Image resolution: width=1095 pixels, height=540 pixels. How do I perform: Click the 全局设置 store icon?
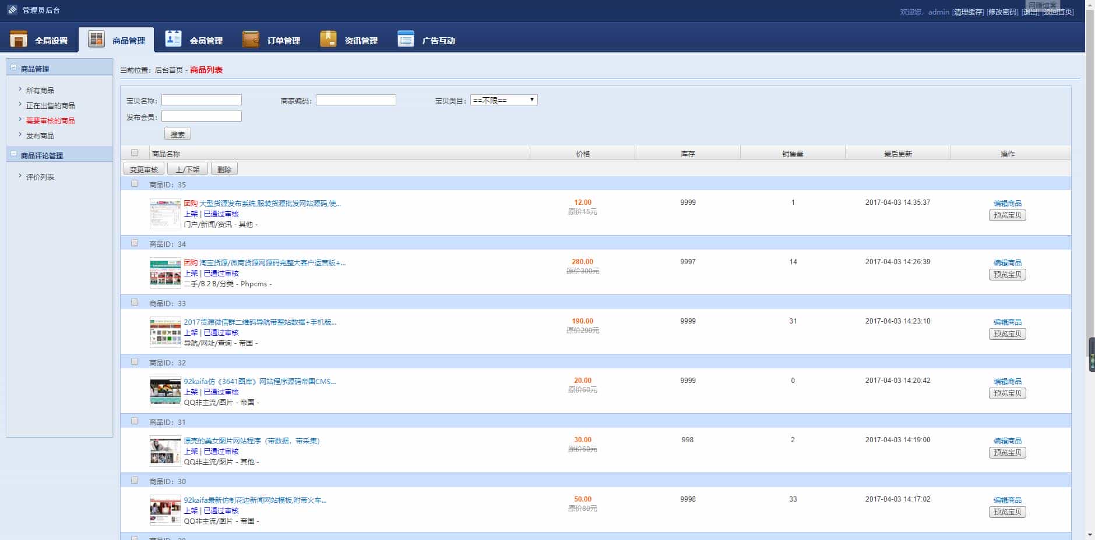click(19, 39)
